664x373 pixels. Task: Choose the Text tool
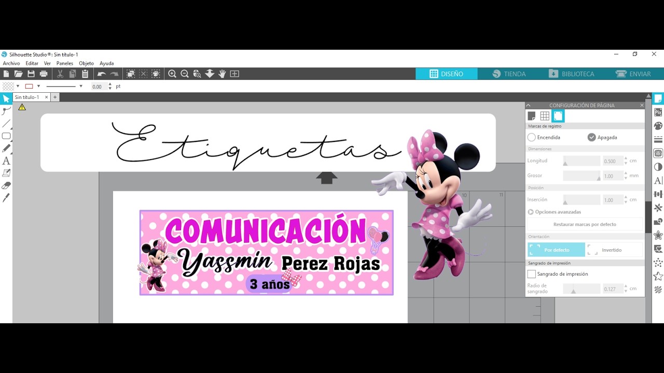[x=6, y=161]
